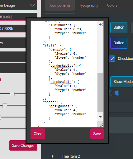Viewport: 133px width, 159px height.
Task: Click the JSON editor vertical scrollbar thumb
Action: pos(100,92)
